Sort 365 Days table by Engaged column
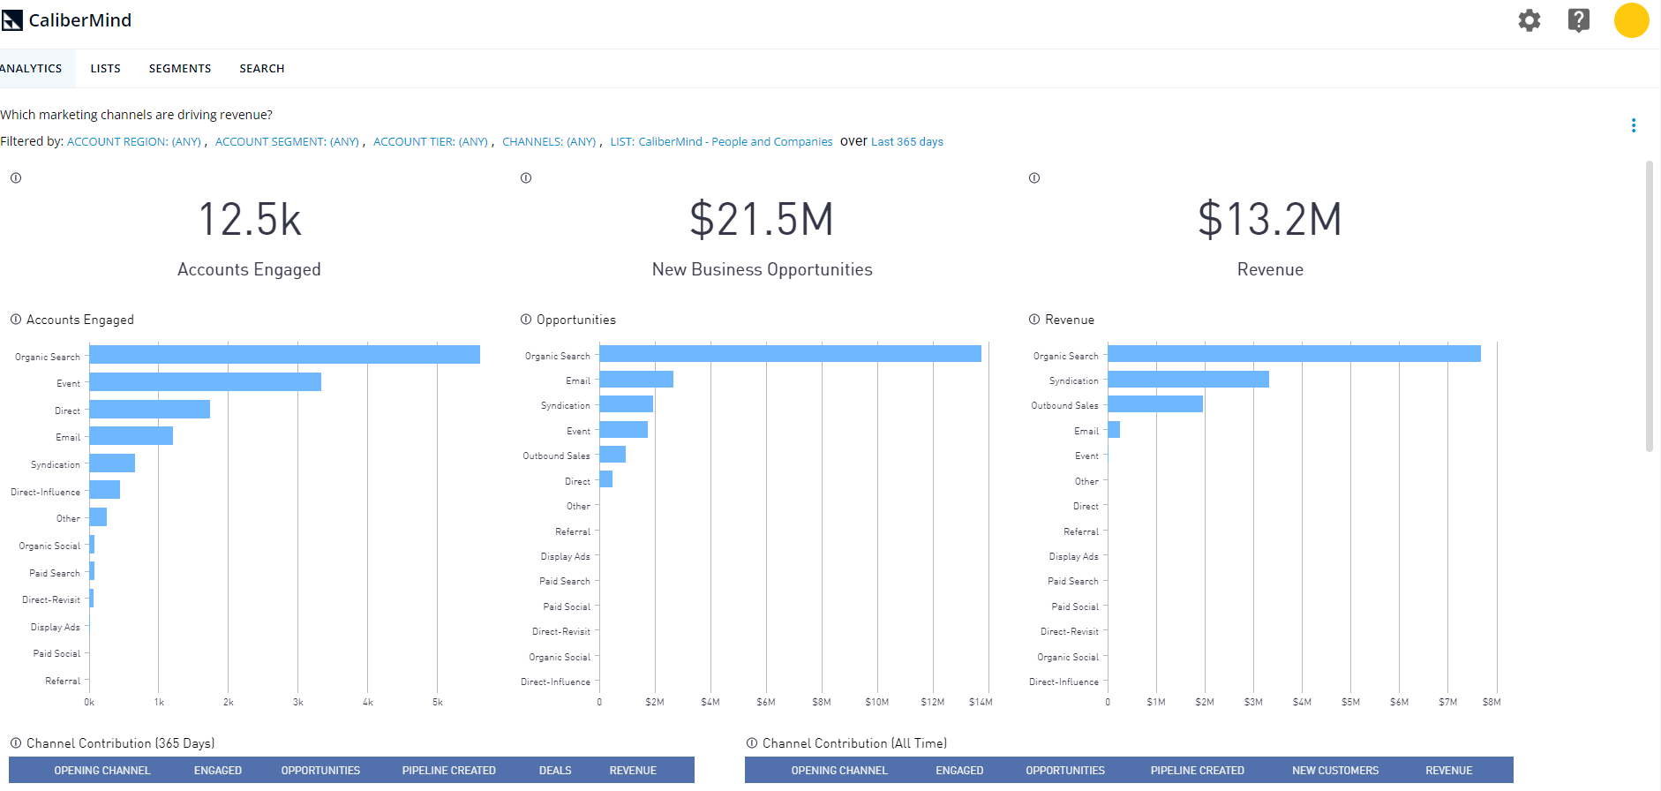The image size is (1661, 791). [218, 771]
